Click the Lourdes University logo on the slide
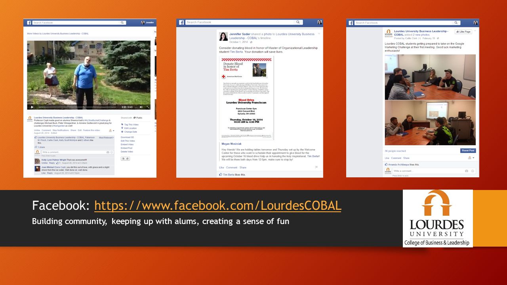507x285 pixels. point(438,218)
